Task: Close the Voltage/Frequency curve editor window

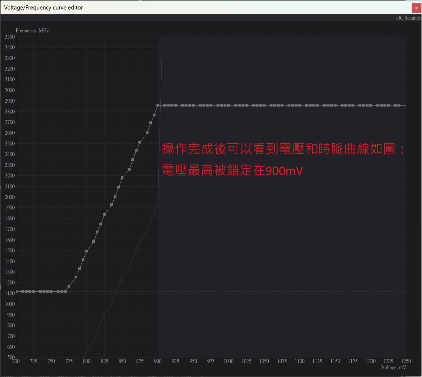Action: click(x=416, y=8)
